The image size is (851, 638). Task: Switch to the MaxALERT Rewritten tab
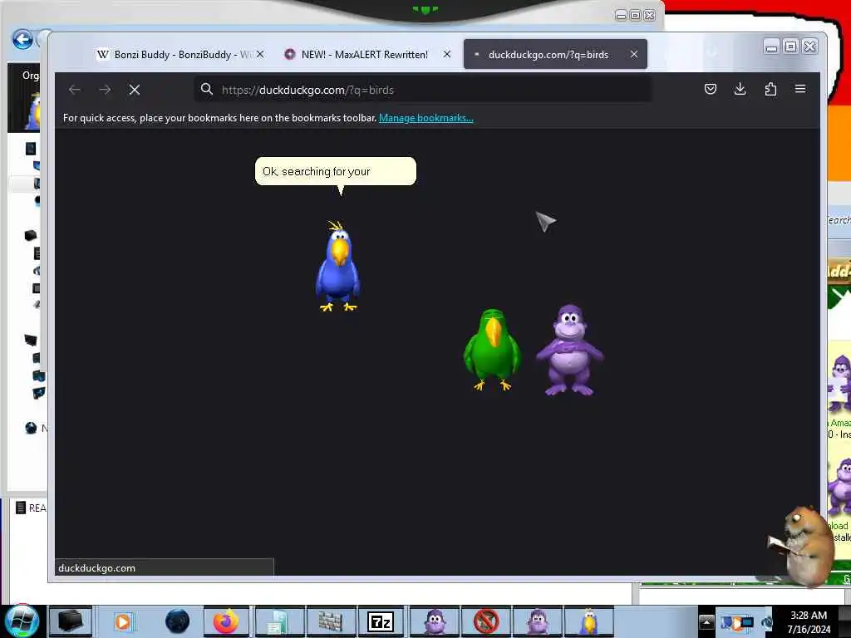(366, 54)
